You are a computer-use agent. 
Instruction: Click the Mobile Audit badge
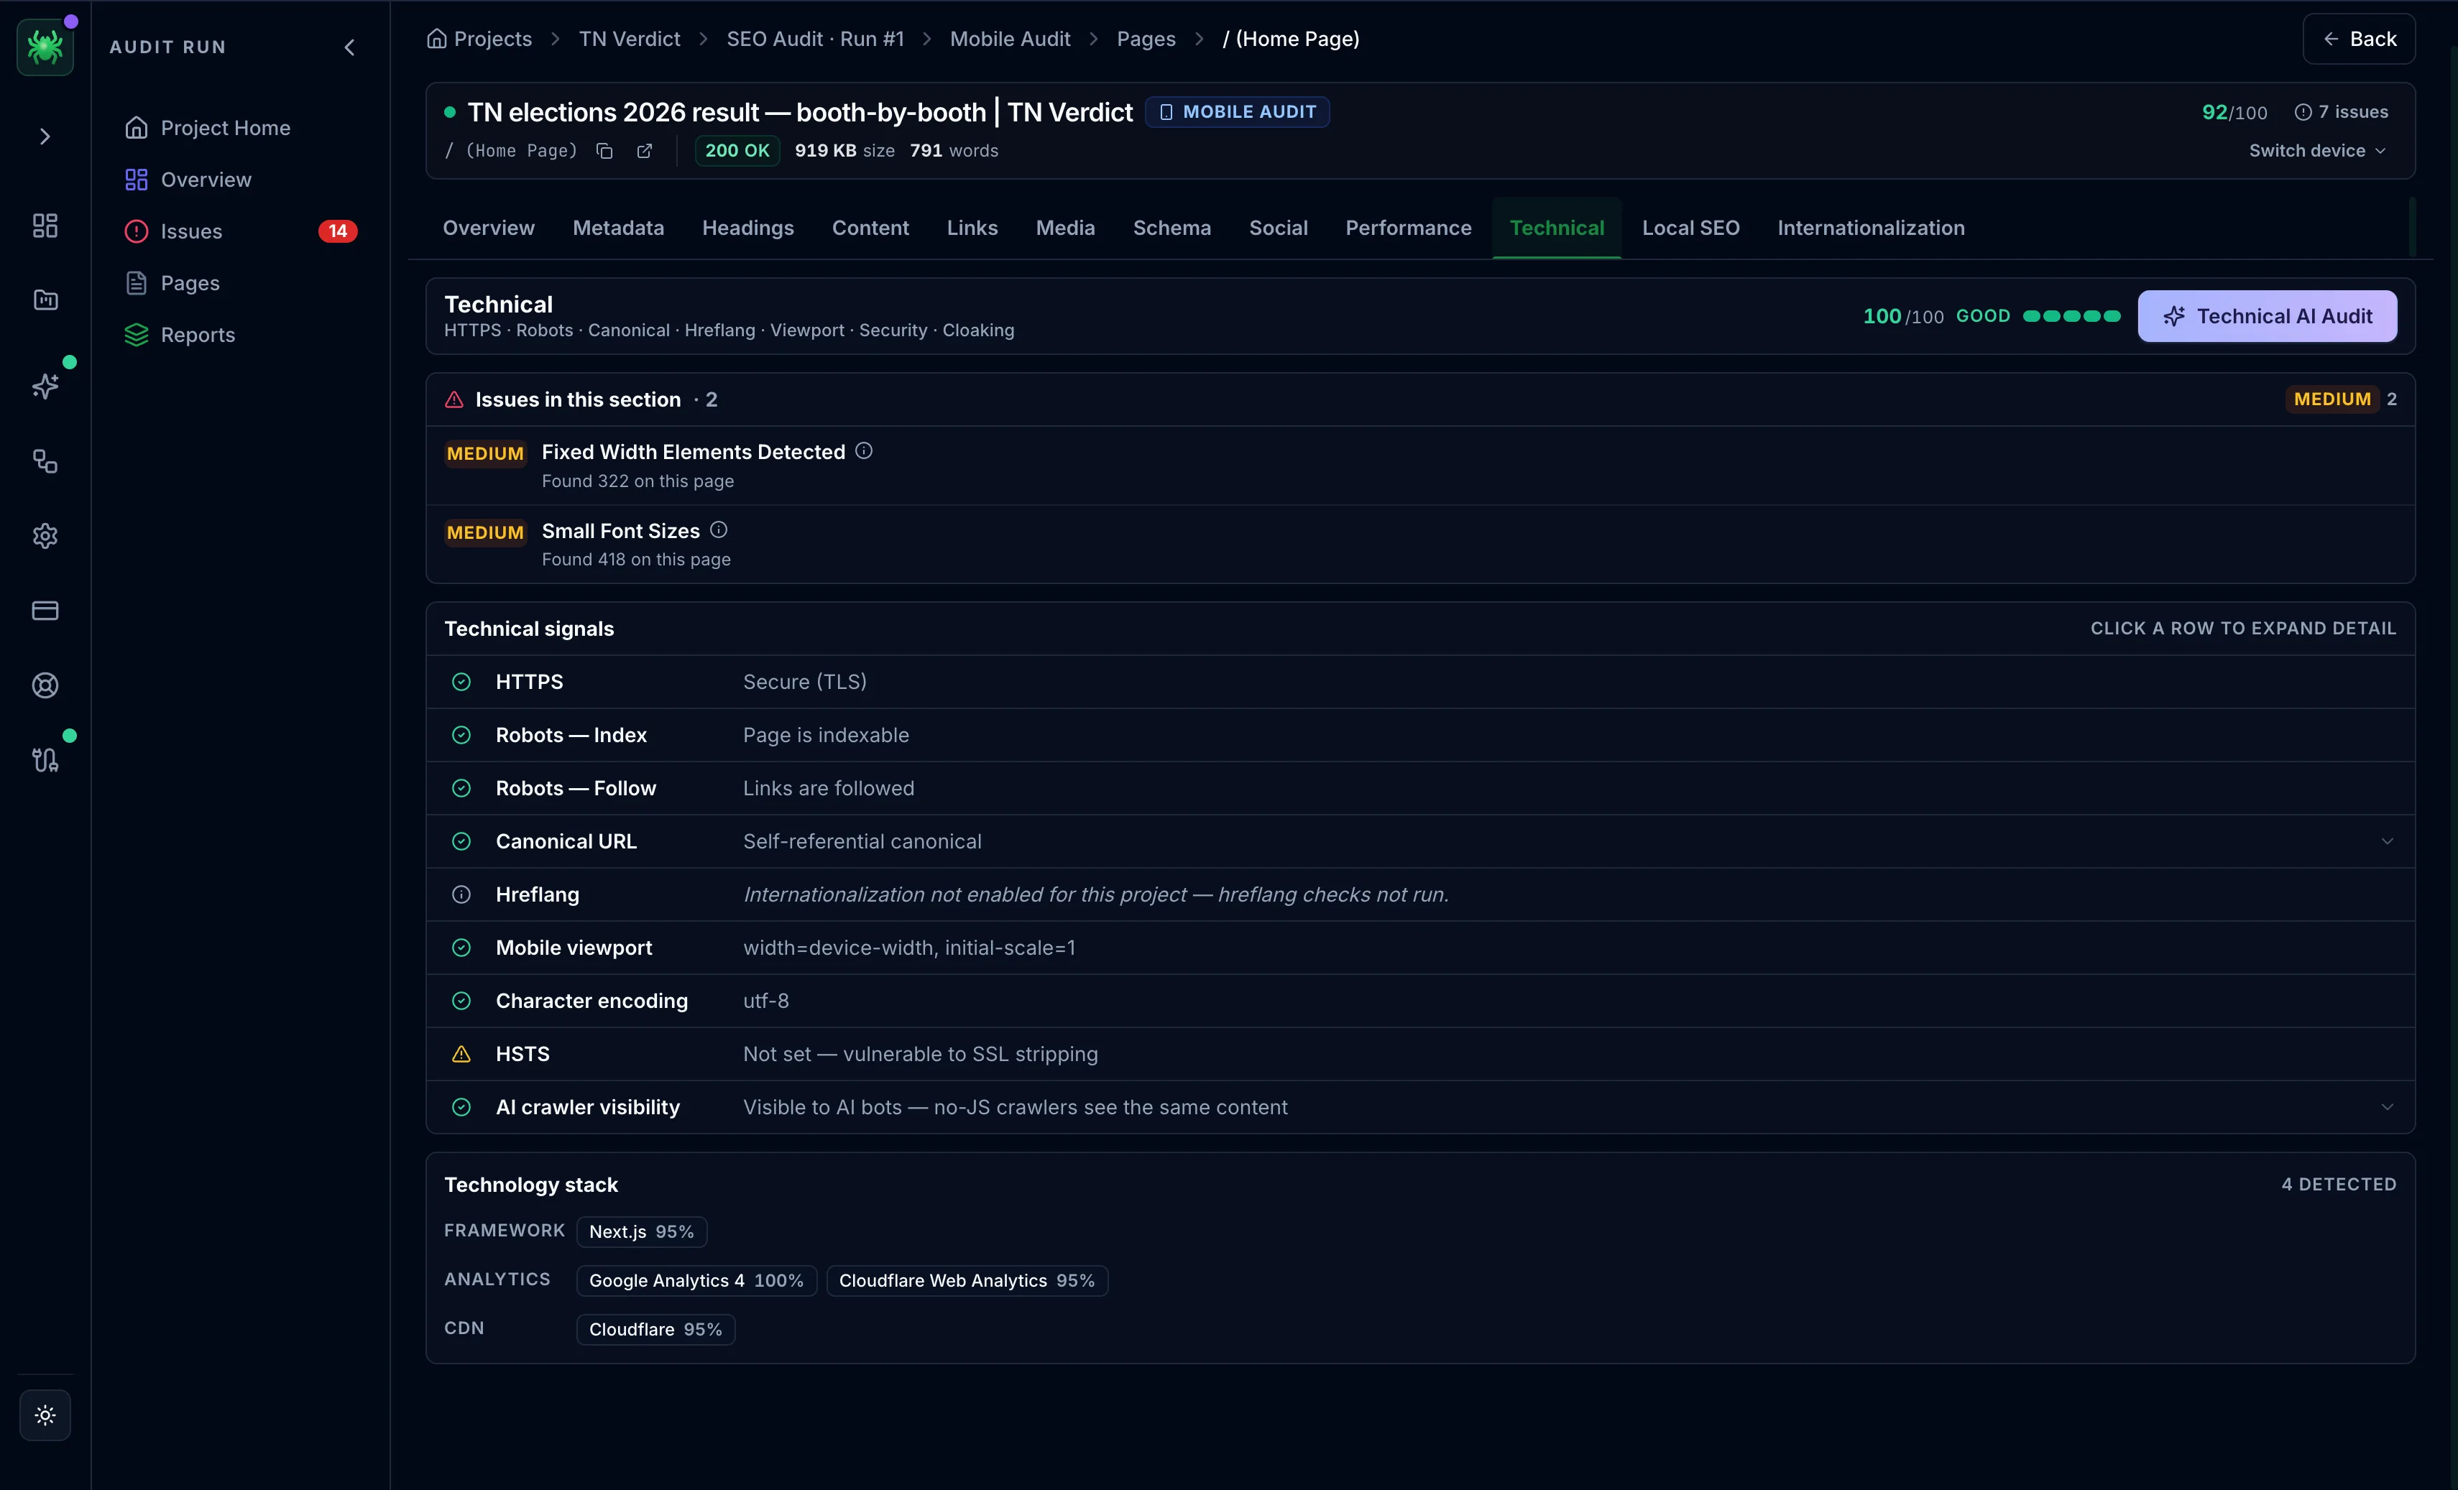pyautogui.click(x=1237, y=111)
